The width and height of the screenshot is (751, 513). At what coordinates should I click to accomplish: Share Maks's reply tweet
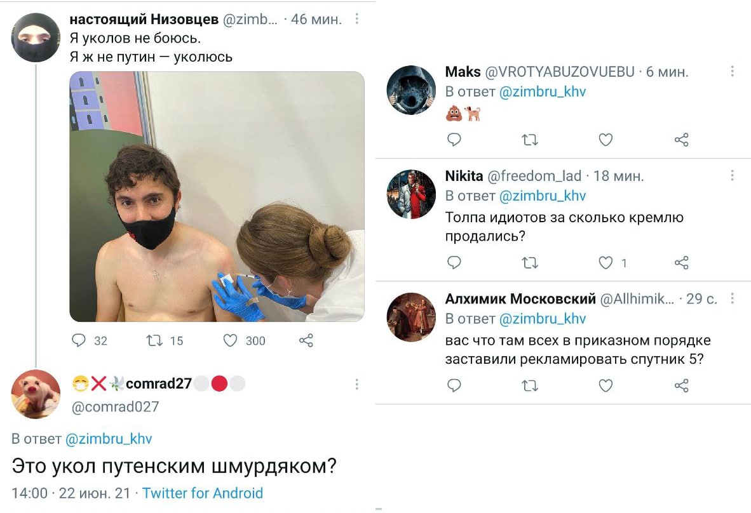click(x=682, y=140)
